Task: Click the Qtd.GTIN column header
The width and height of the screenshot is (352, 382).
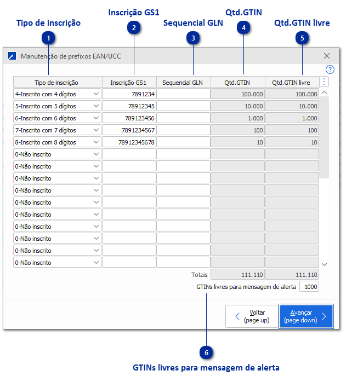Action: point(237,82)
